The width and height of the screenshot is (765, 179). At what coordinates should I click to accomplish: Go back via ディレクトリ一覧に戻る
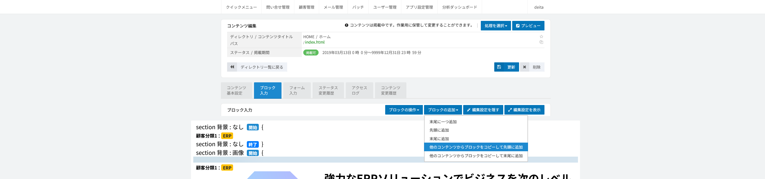(x=257, y=67)
